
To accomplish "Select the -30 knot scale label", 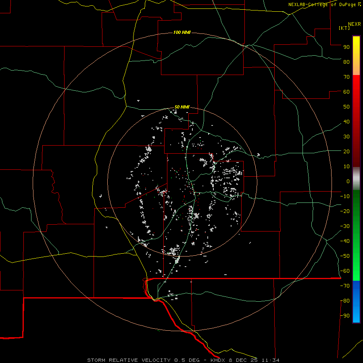I will 345,226.
